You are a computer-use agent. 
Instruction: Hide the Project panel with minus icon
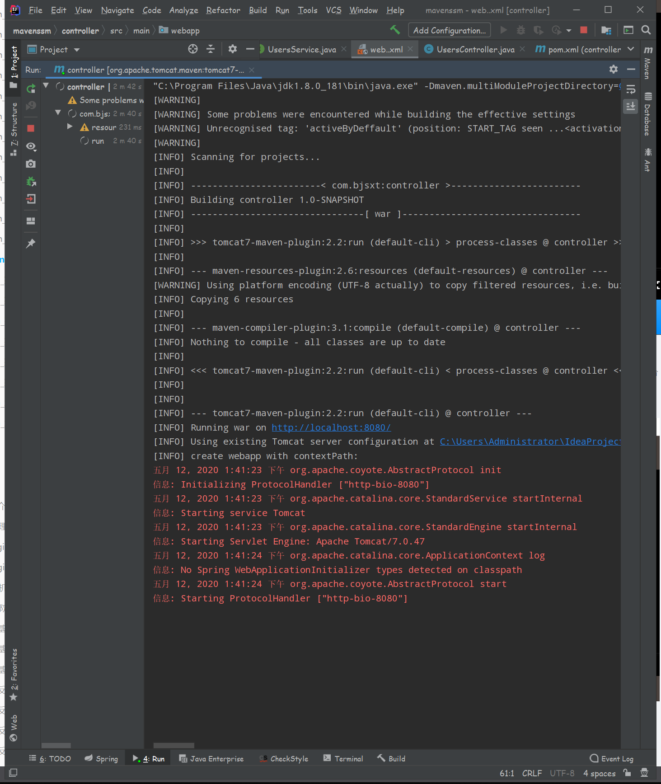[x=250, y=49]
